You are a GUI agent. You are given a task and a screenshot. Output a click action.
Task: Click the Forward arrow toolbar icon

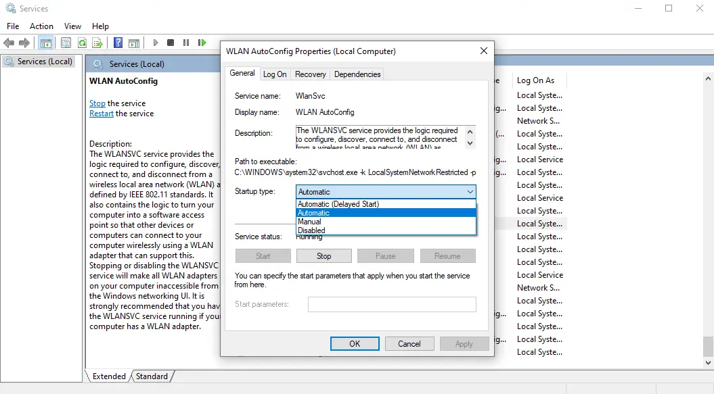(x=24, y=43)
